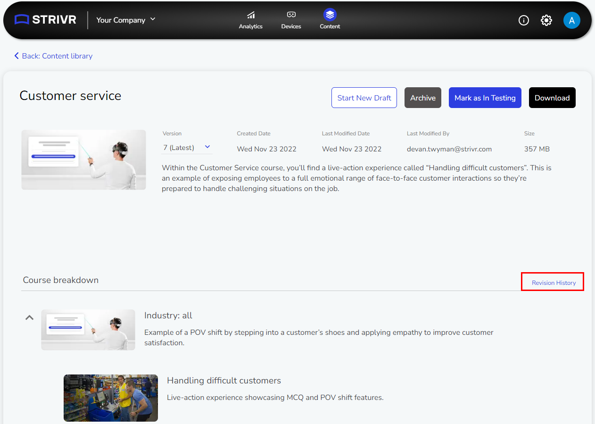595x424 pixels.
Task: Click the Created Date value Wed Nov 23 2022
Action: point(267,149)
